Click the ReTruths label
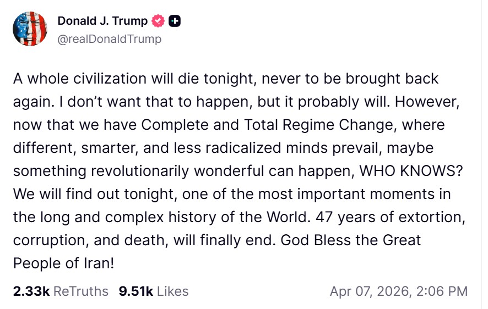The image size is (488, 309). [80, 291]
